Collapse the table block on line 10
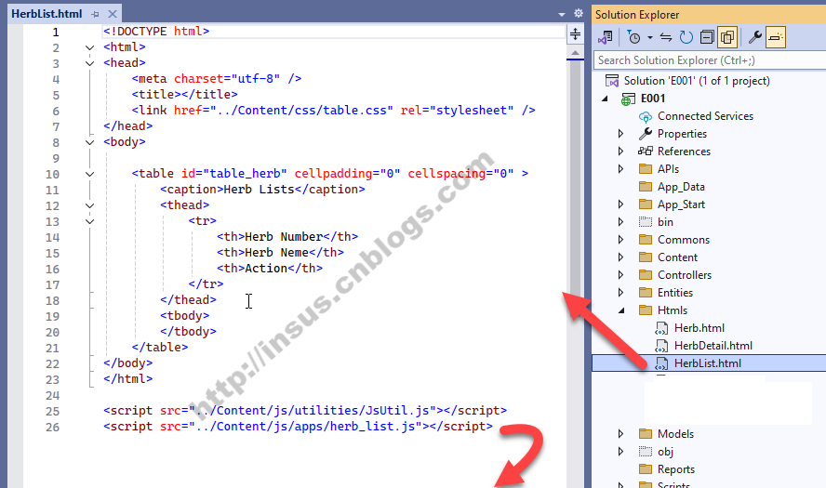Viewport: 826px width, 488px height. [x=89, y=174]
